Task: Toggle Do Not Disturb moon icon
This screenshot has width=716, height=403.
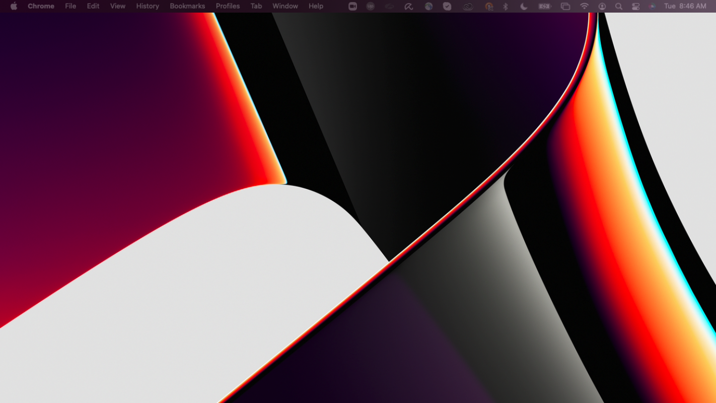Action: click(524, 6)
